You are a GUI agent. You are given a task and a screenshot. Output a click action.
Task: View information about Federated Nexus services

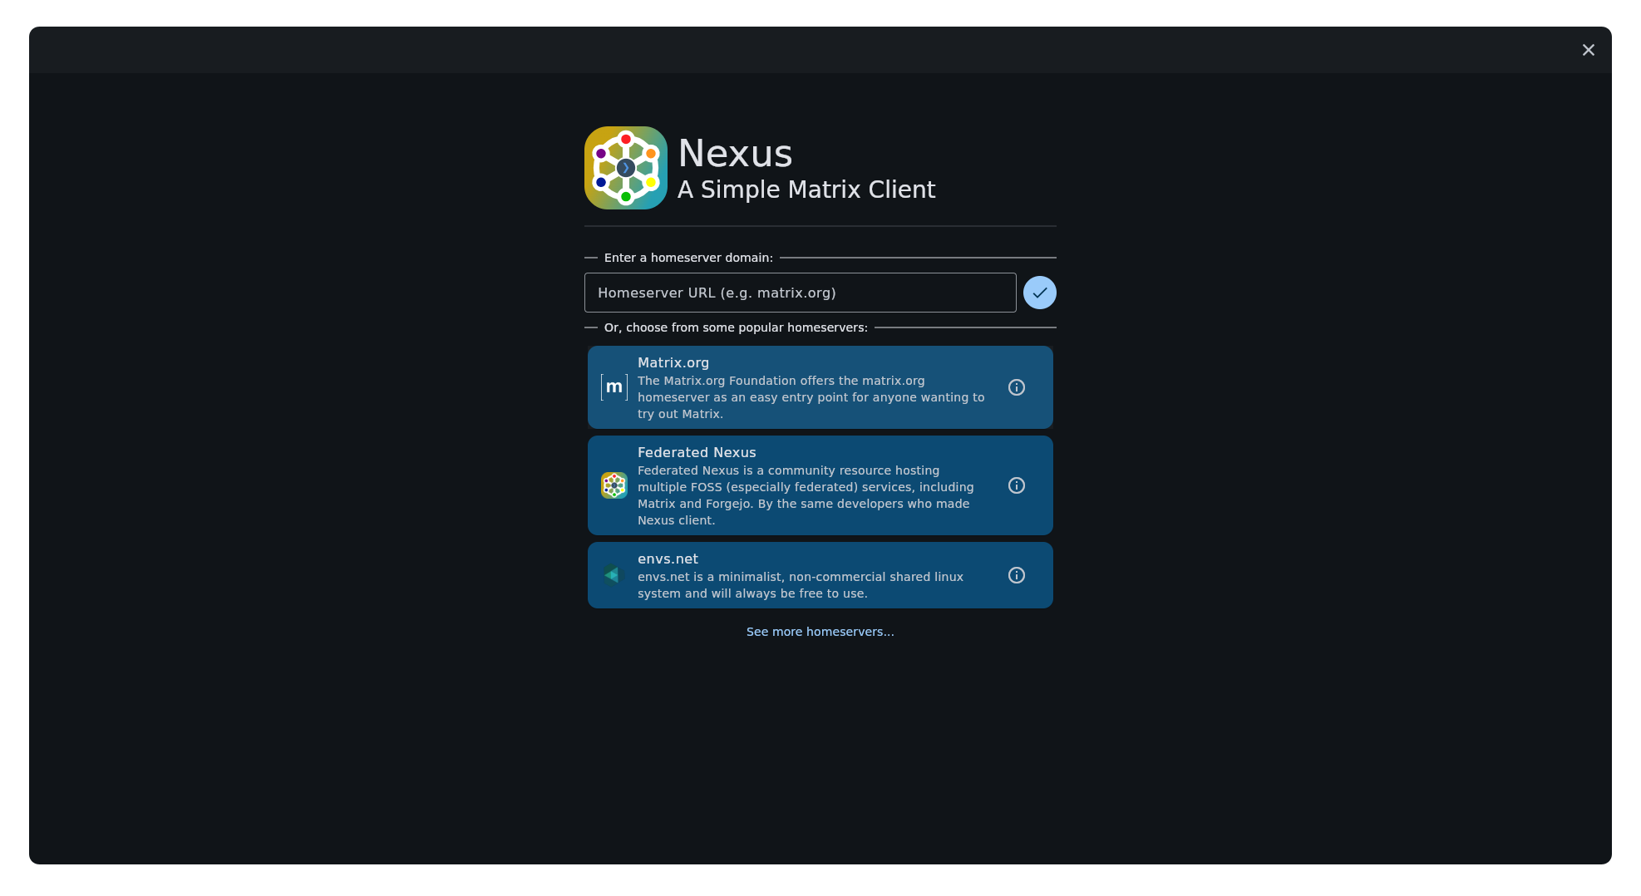[1017, 485]
